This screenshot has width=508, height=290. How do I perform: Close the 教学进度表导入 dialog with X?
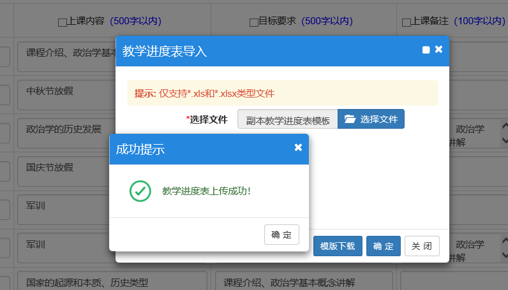pyautogui.click(x=438, y=49)
